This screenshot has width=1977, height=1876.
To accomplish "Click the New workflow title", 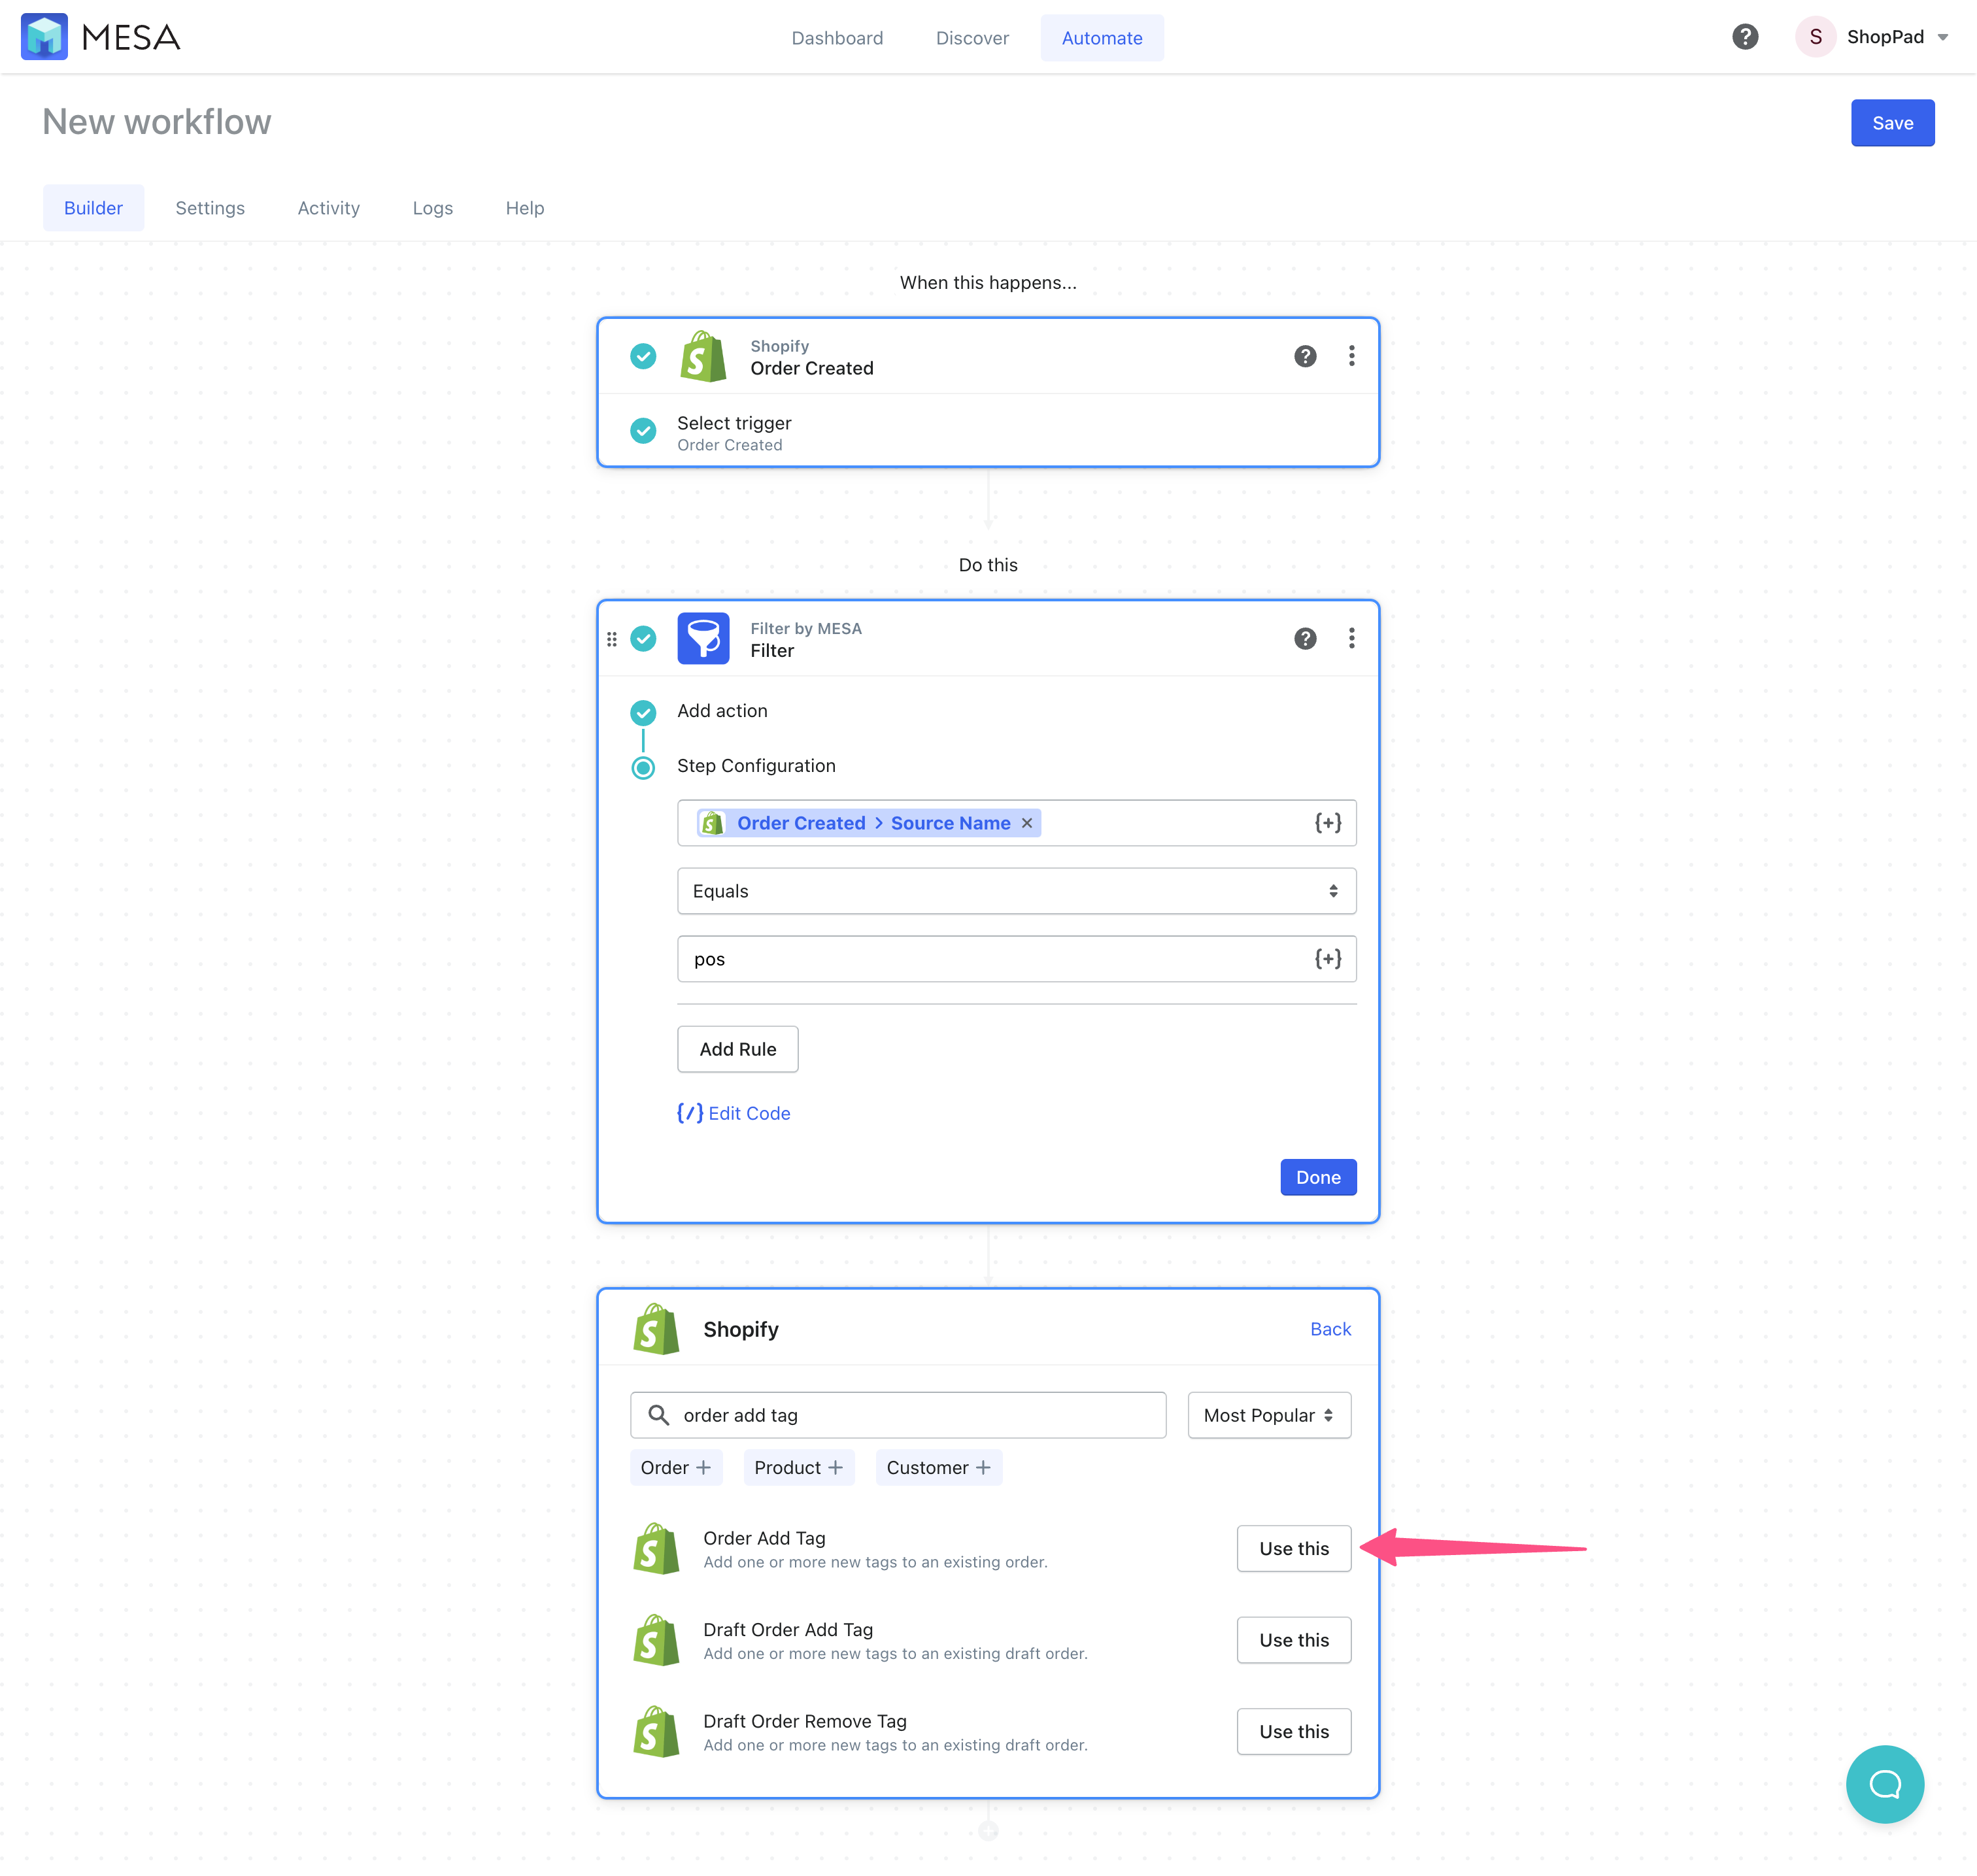I will tap(157, 122).
